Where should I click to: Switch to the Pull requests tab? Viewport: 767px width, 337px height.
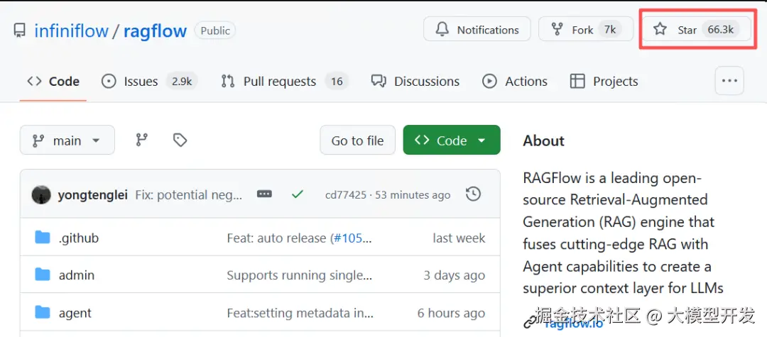click(x=279, y=82)
